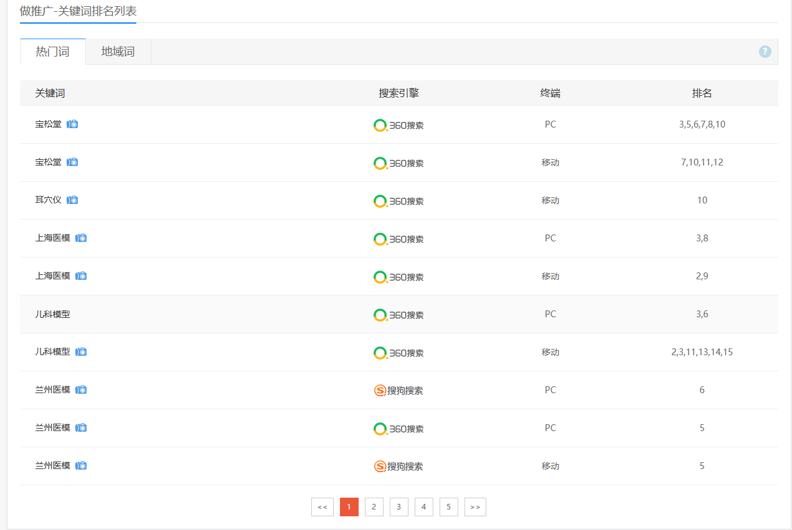Click ranking 6 in 兰州医模 搜狗 row
This screenshot has height=530, width=792.
[702, 390]
